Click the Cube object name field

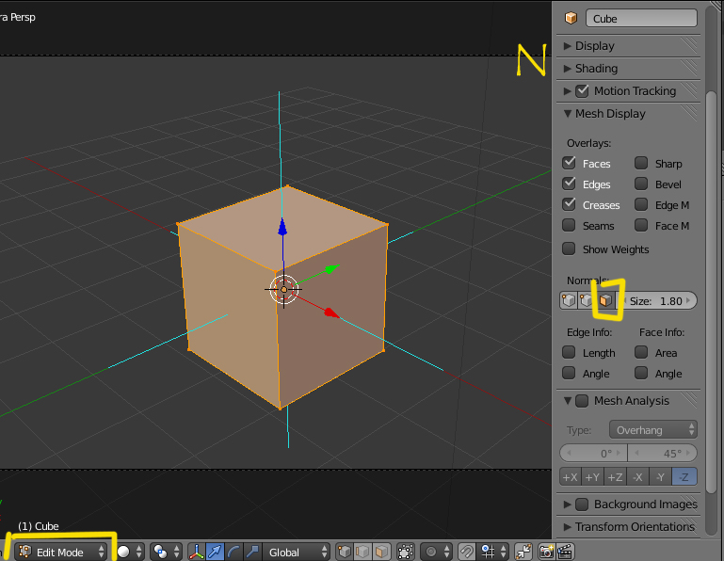tap(641, 18)
